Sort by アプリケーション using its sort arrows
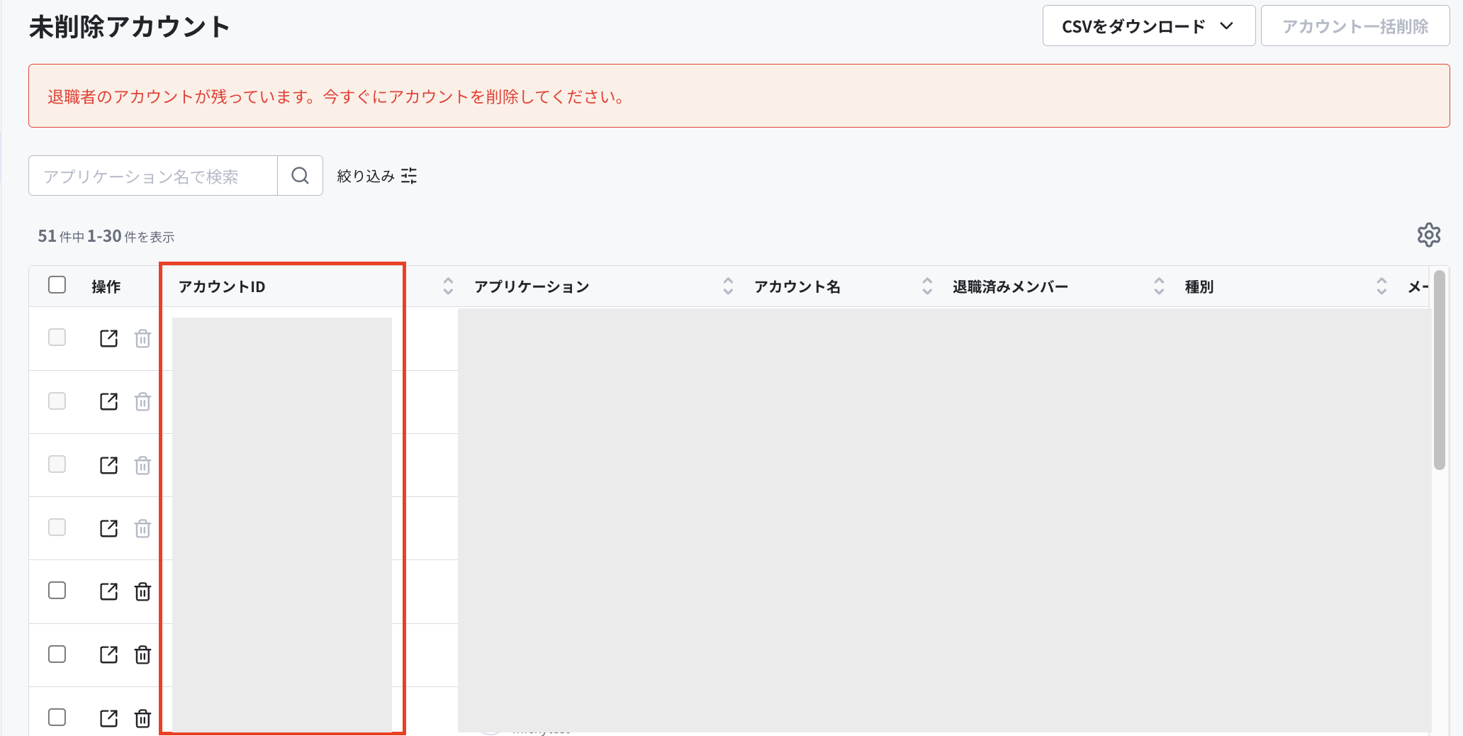The height and width of the screenshot is (736, 1463). click(x=728, y=286)
